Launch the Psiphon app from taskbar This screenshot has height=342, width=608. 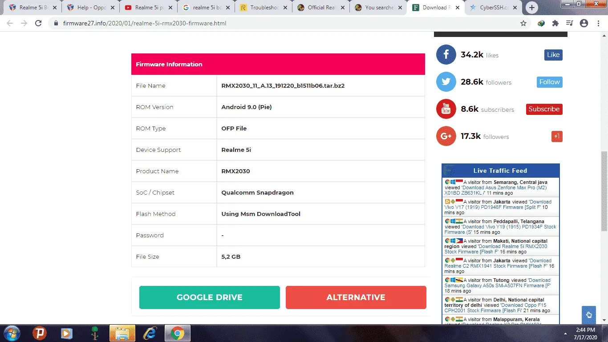click(x=40, y=333)
